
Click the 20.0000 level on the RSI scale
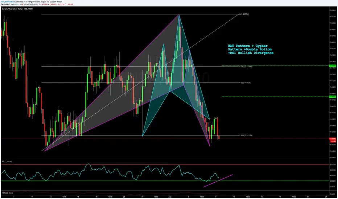pyautogui.click(x=333, y=181)
